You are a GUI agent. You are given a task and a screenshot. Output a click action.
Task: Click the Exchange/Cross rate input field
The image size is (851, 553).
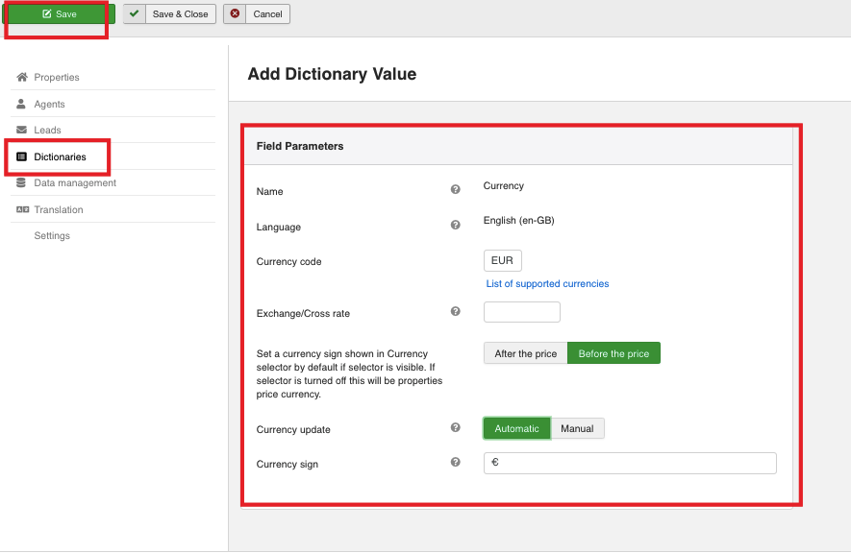click(521, 312)
